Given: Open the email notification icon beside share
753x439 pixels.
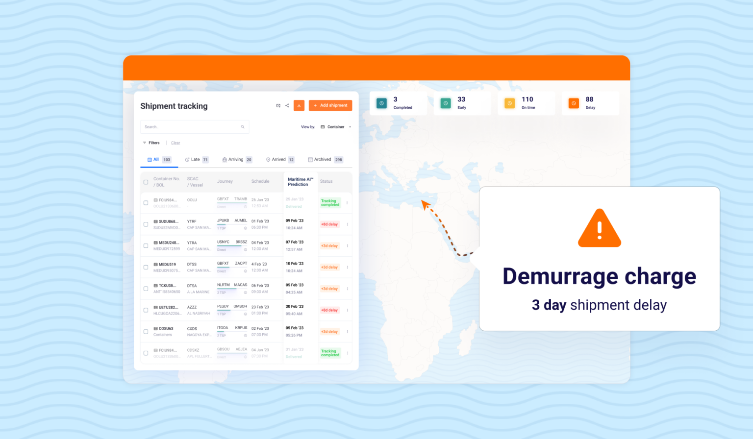Looking at the screenshot, I should coord(278,105).
